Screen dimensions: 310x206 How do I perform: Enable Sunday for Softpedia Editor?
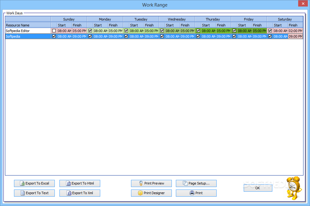(54, 31)
